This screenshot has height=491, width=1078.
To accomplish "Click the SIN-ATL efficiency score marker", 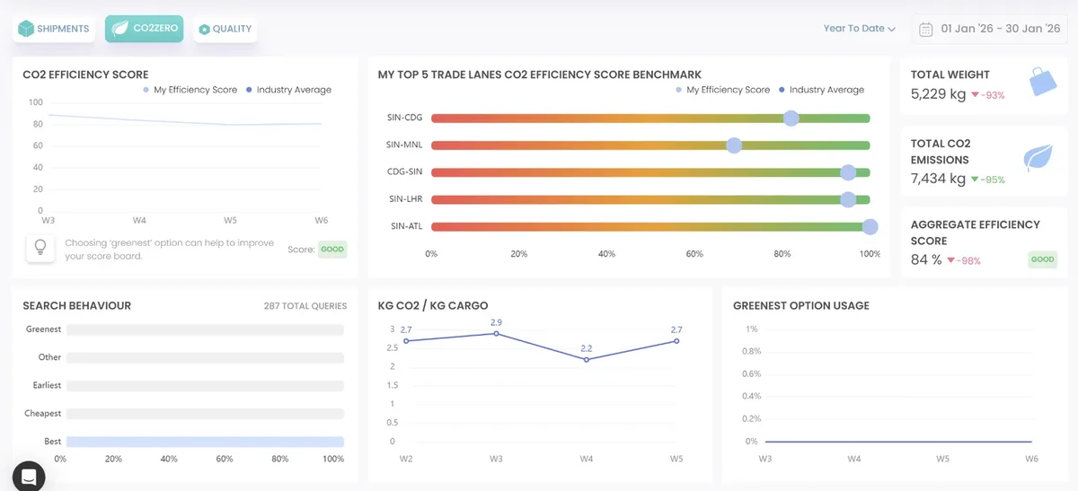I will pos(869,227).
